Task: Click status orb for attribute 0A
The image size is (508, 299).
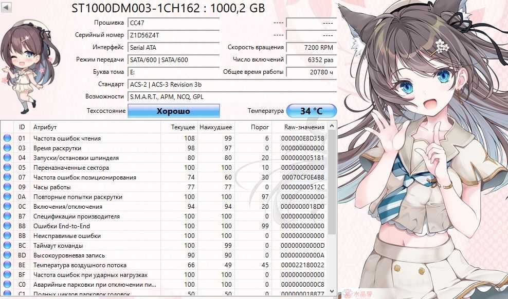Action: click(7, 196)
